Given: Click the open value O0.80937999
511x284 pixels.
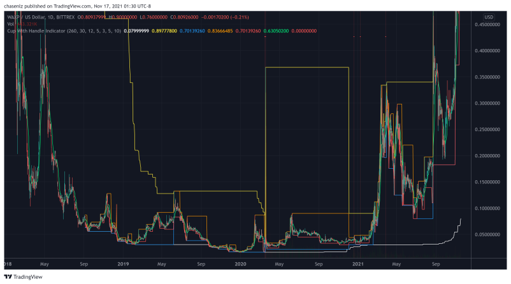Looking at the screenshot, I should (x=92, y=17).
